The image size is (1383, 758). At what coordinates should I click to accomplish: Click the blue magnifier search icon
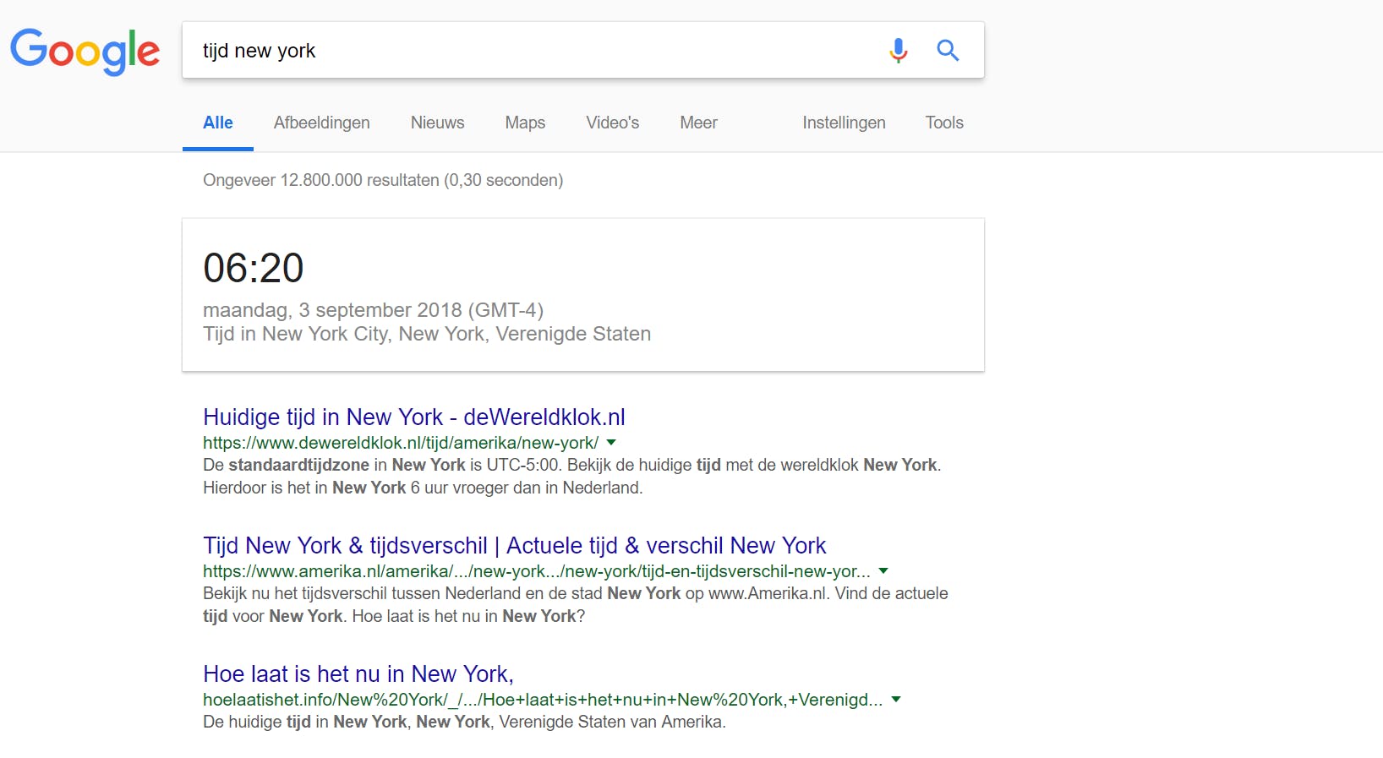pos(948,51)
